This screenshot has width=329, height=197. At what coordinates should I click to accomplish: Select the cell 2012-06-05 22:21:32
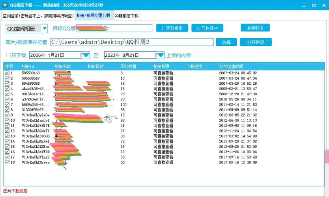(238, 115)
